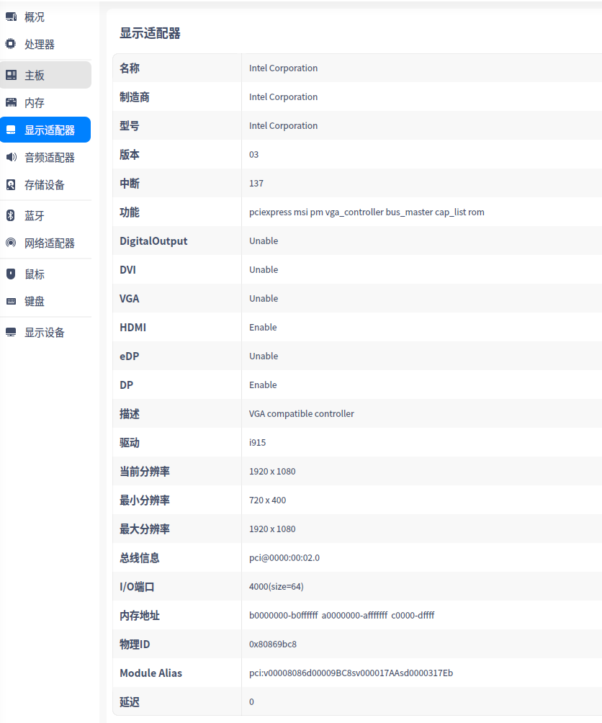Click the 功能 value starting with pciexpress

click(367, 212)
